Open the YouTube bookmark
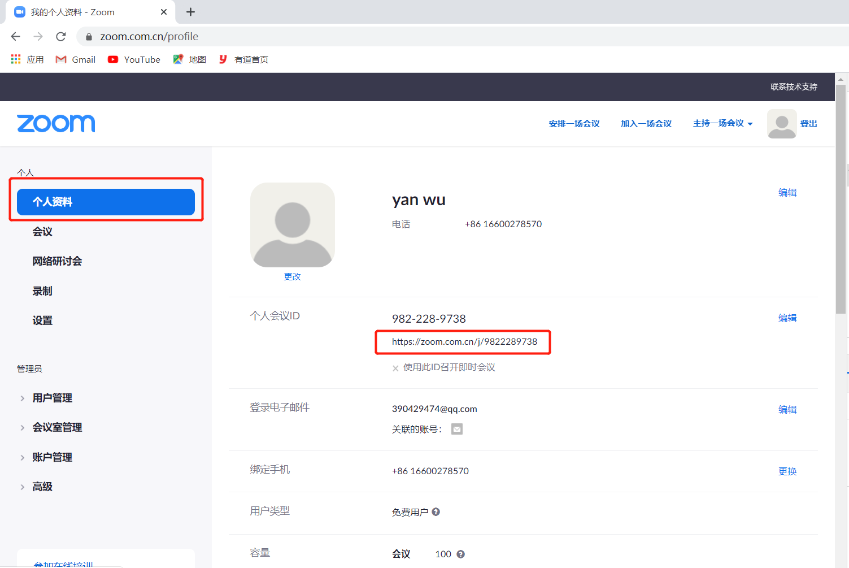Viewport: 849px width, 568px height. coord(134,59)
